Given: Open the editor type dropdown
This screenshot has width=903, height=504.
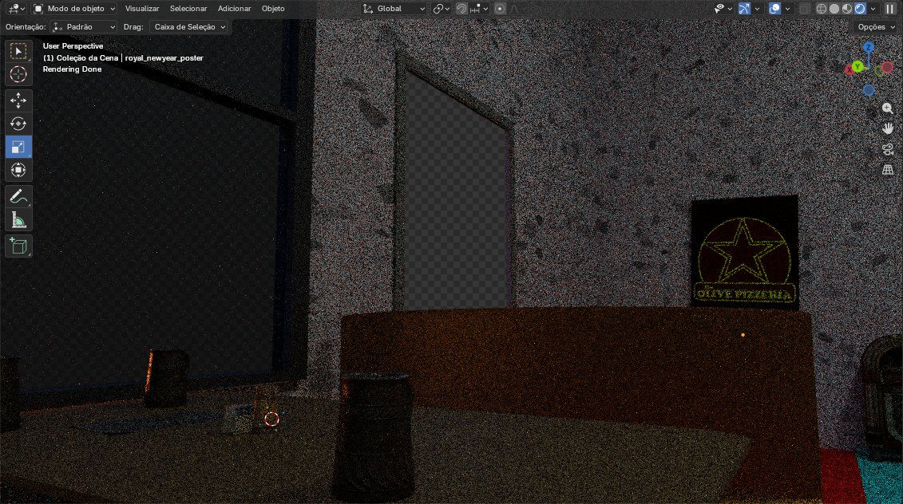Looking at the screenshot, I should [x=14, y=9].
